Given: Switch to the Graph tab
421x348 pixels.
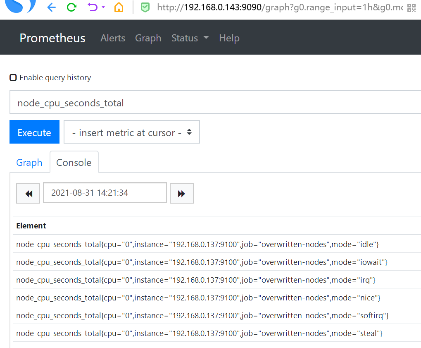Looking at the screenshot, I should pos(29,163).
